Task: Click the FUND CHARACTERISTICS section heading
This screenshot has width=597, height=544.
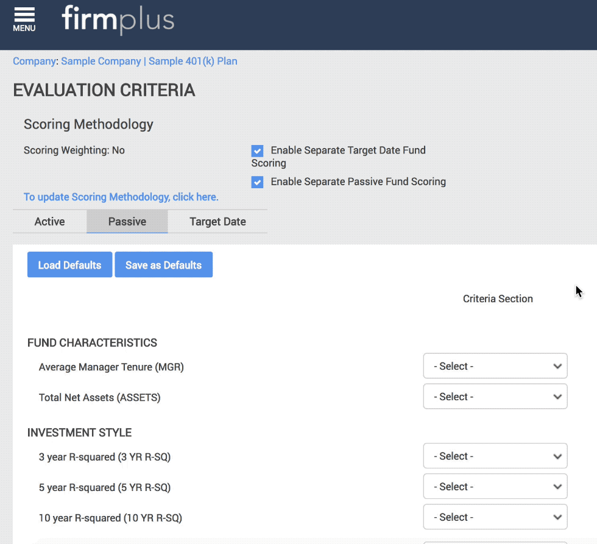Action: click(x=92, y=342)
